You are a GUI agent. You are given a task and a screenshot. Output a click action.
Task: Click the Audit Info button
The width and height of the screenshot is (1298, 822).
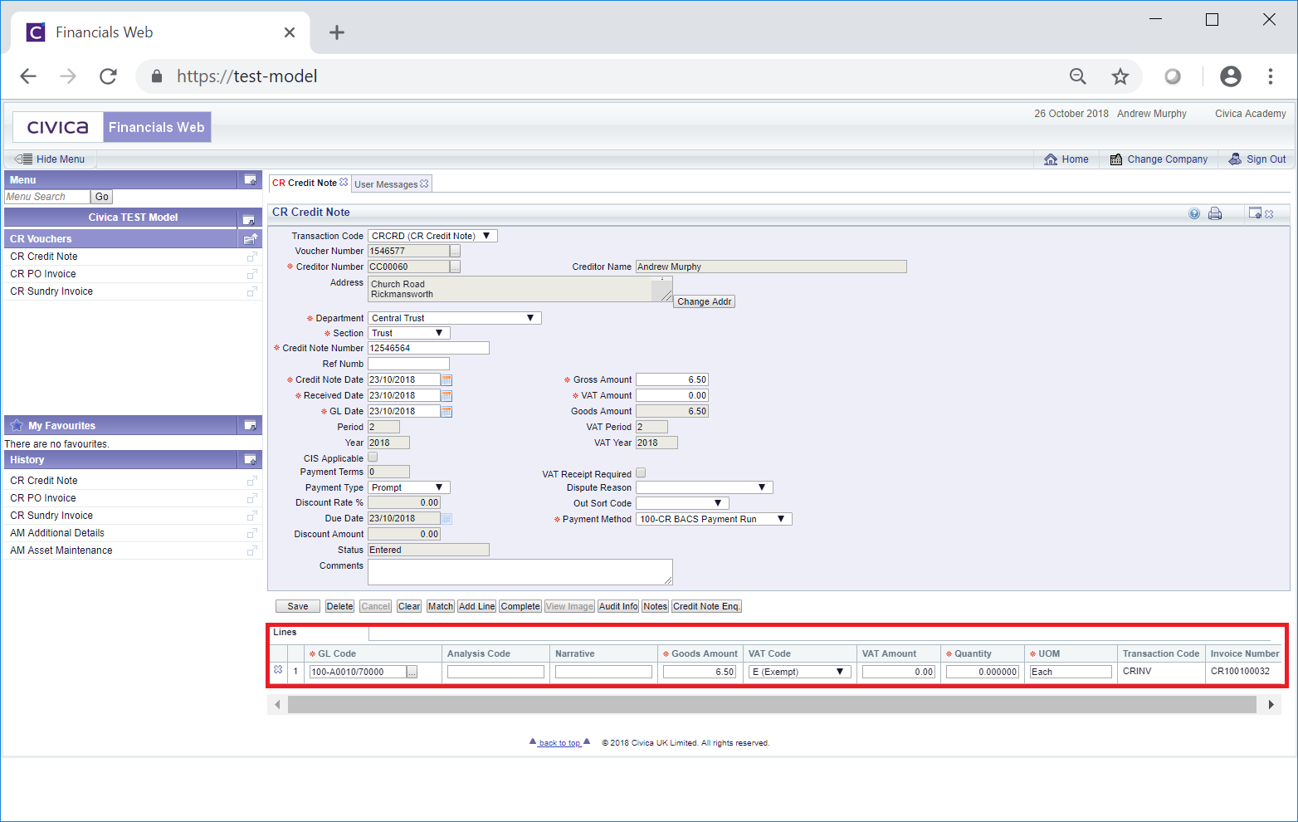(618, 606)
